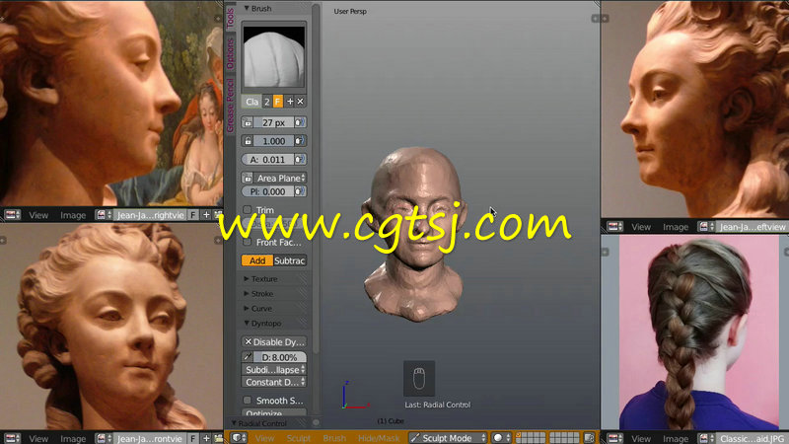
Task: Open the Sculpt menu
Action: (x=299, y=438)
